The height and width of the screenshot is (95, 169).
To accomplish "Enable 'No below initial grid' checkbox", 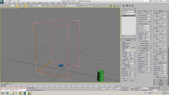I will (x=139, y=41).
